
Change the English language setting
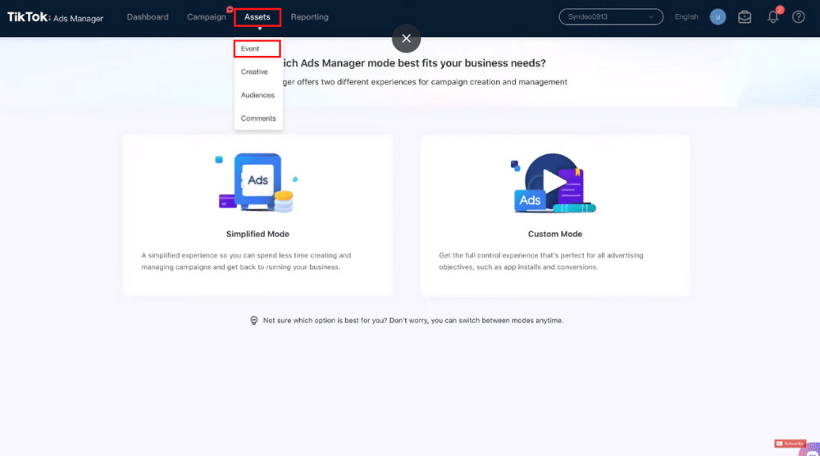(x=686, y=16)
